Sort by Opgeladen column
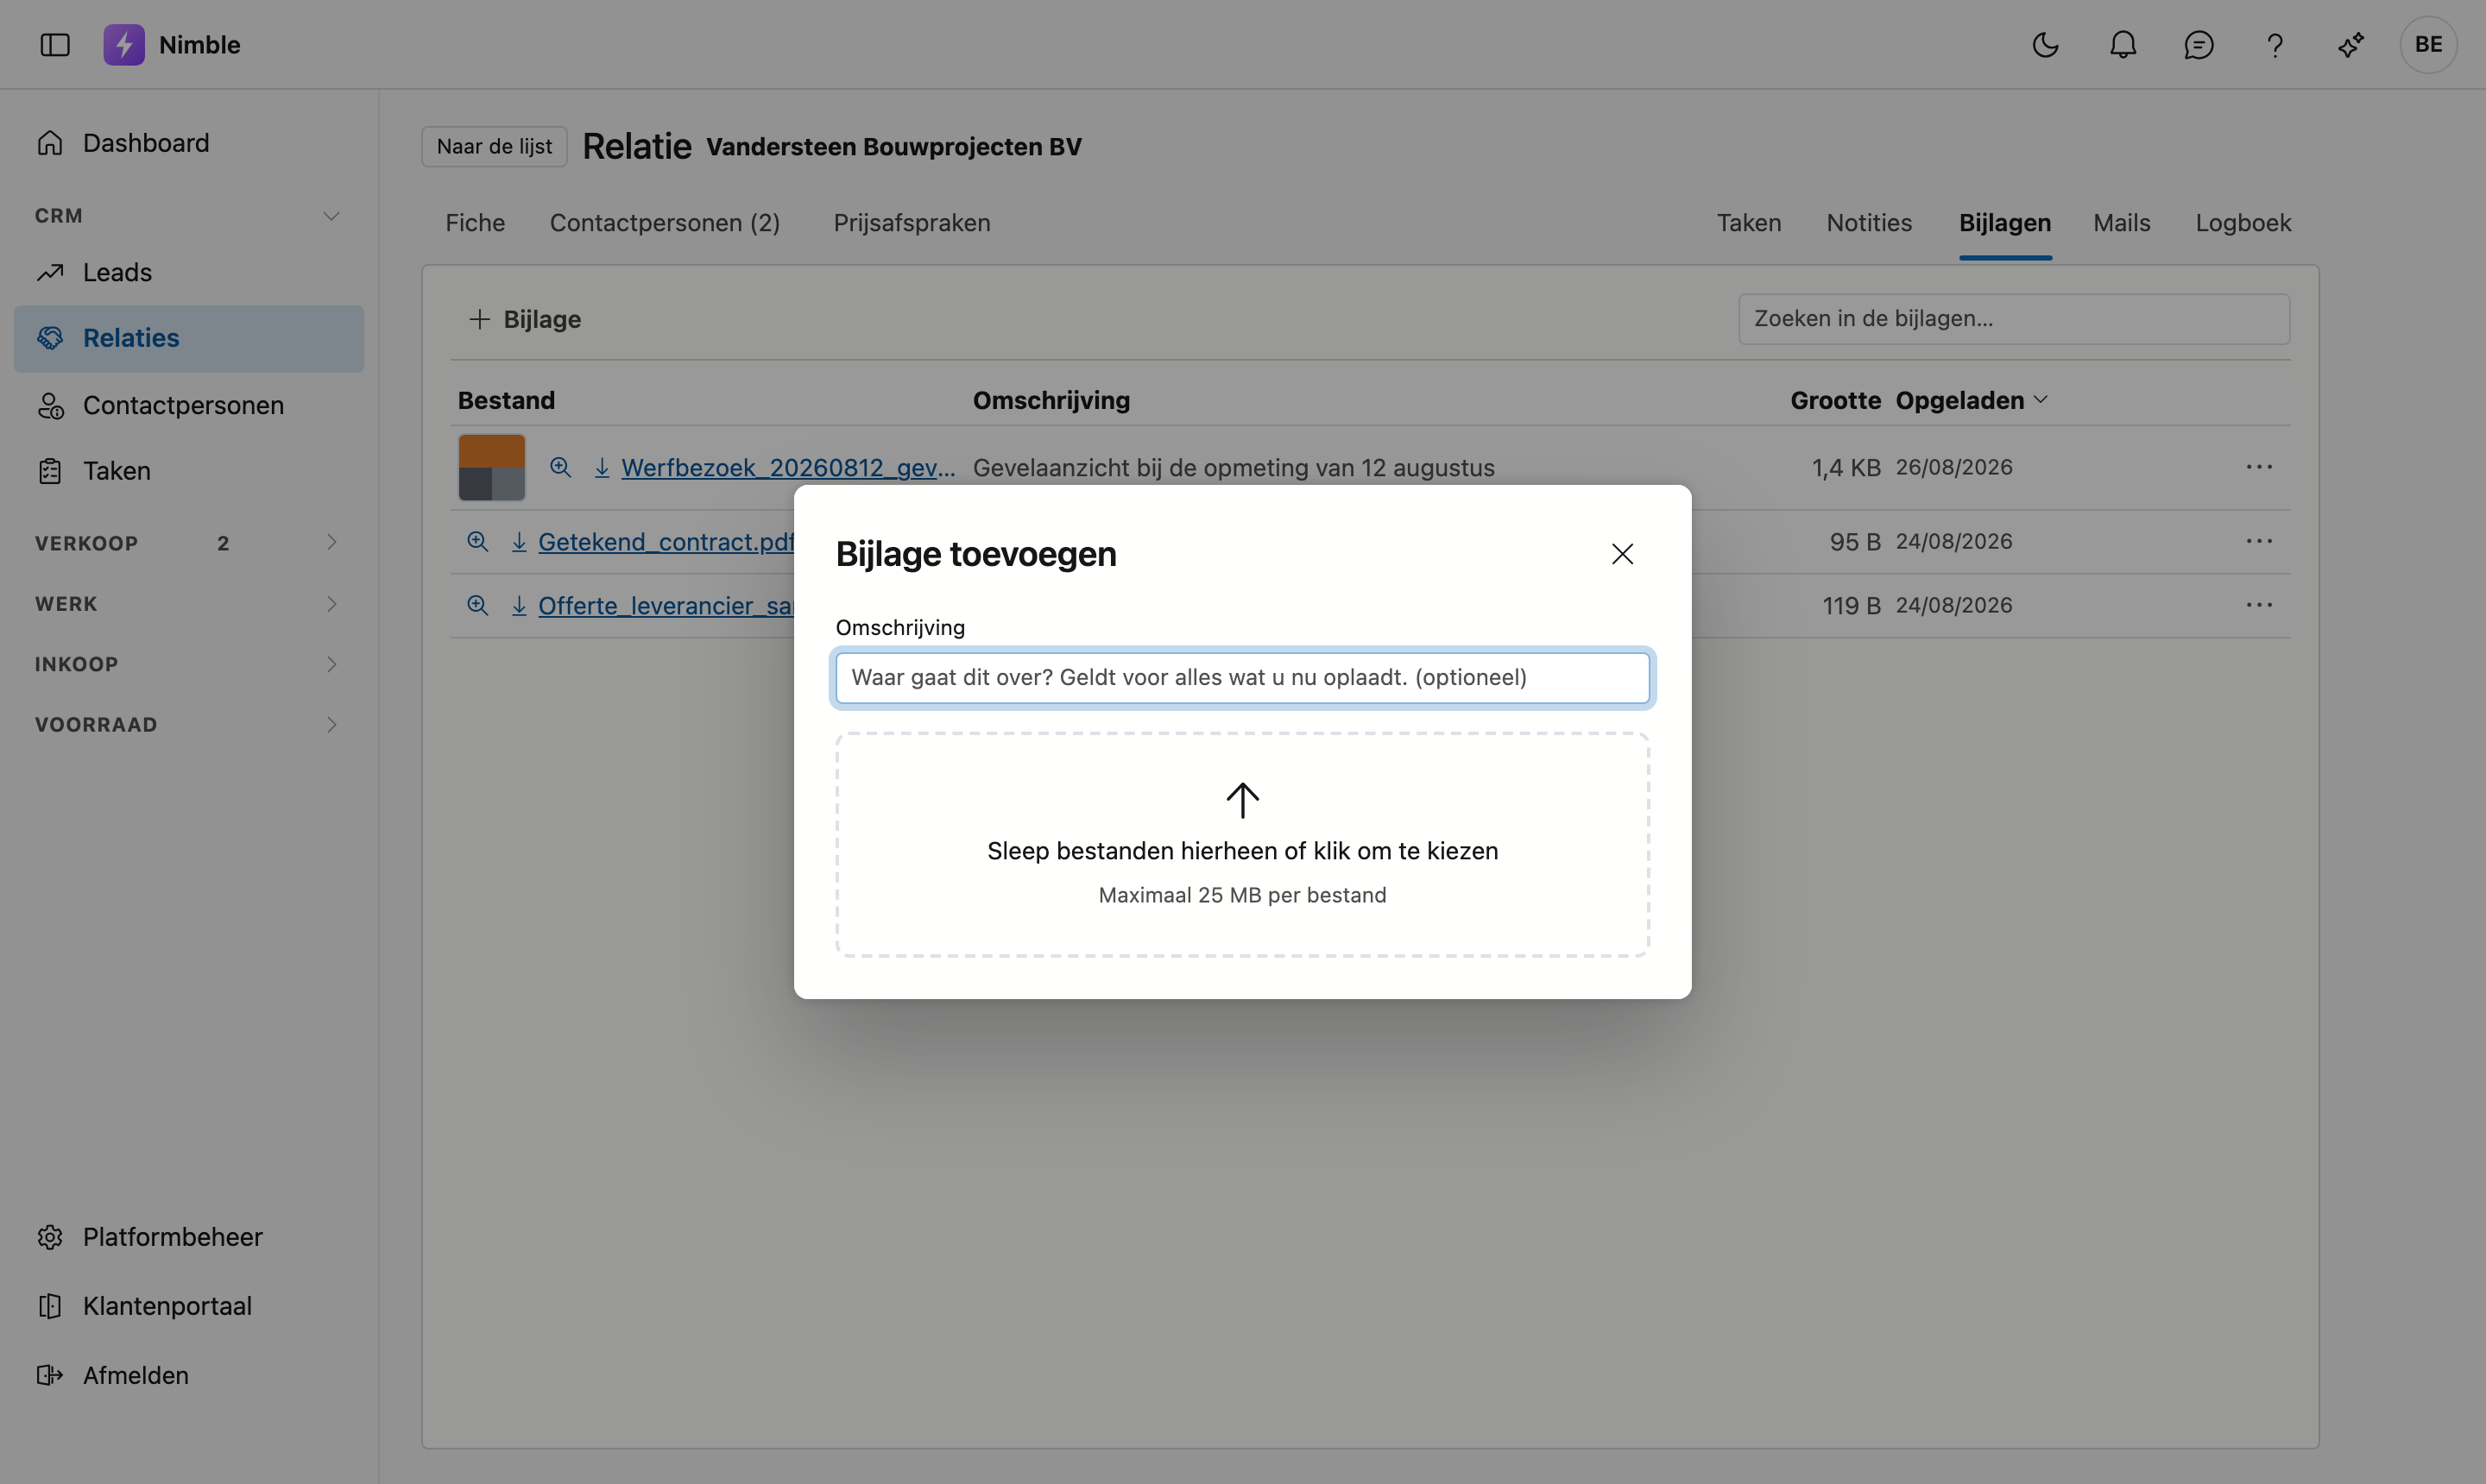Screen dimensions: 2486x1484 [1971, 400]
